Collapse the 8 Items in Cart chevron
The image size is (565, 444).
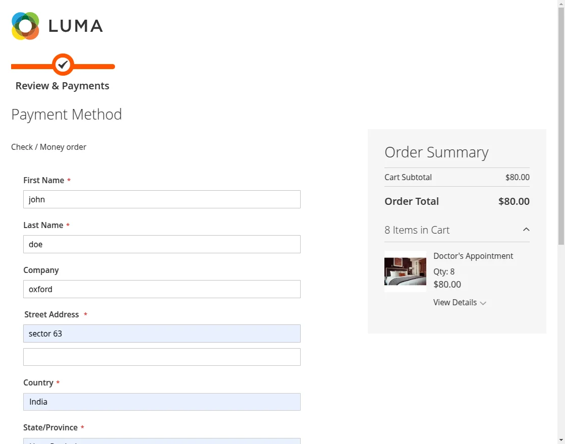(526, 230)
